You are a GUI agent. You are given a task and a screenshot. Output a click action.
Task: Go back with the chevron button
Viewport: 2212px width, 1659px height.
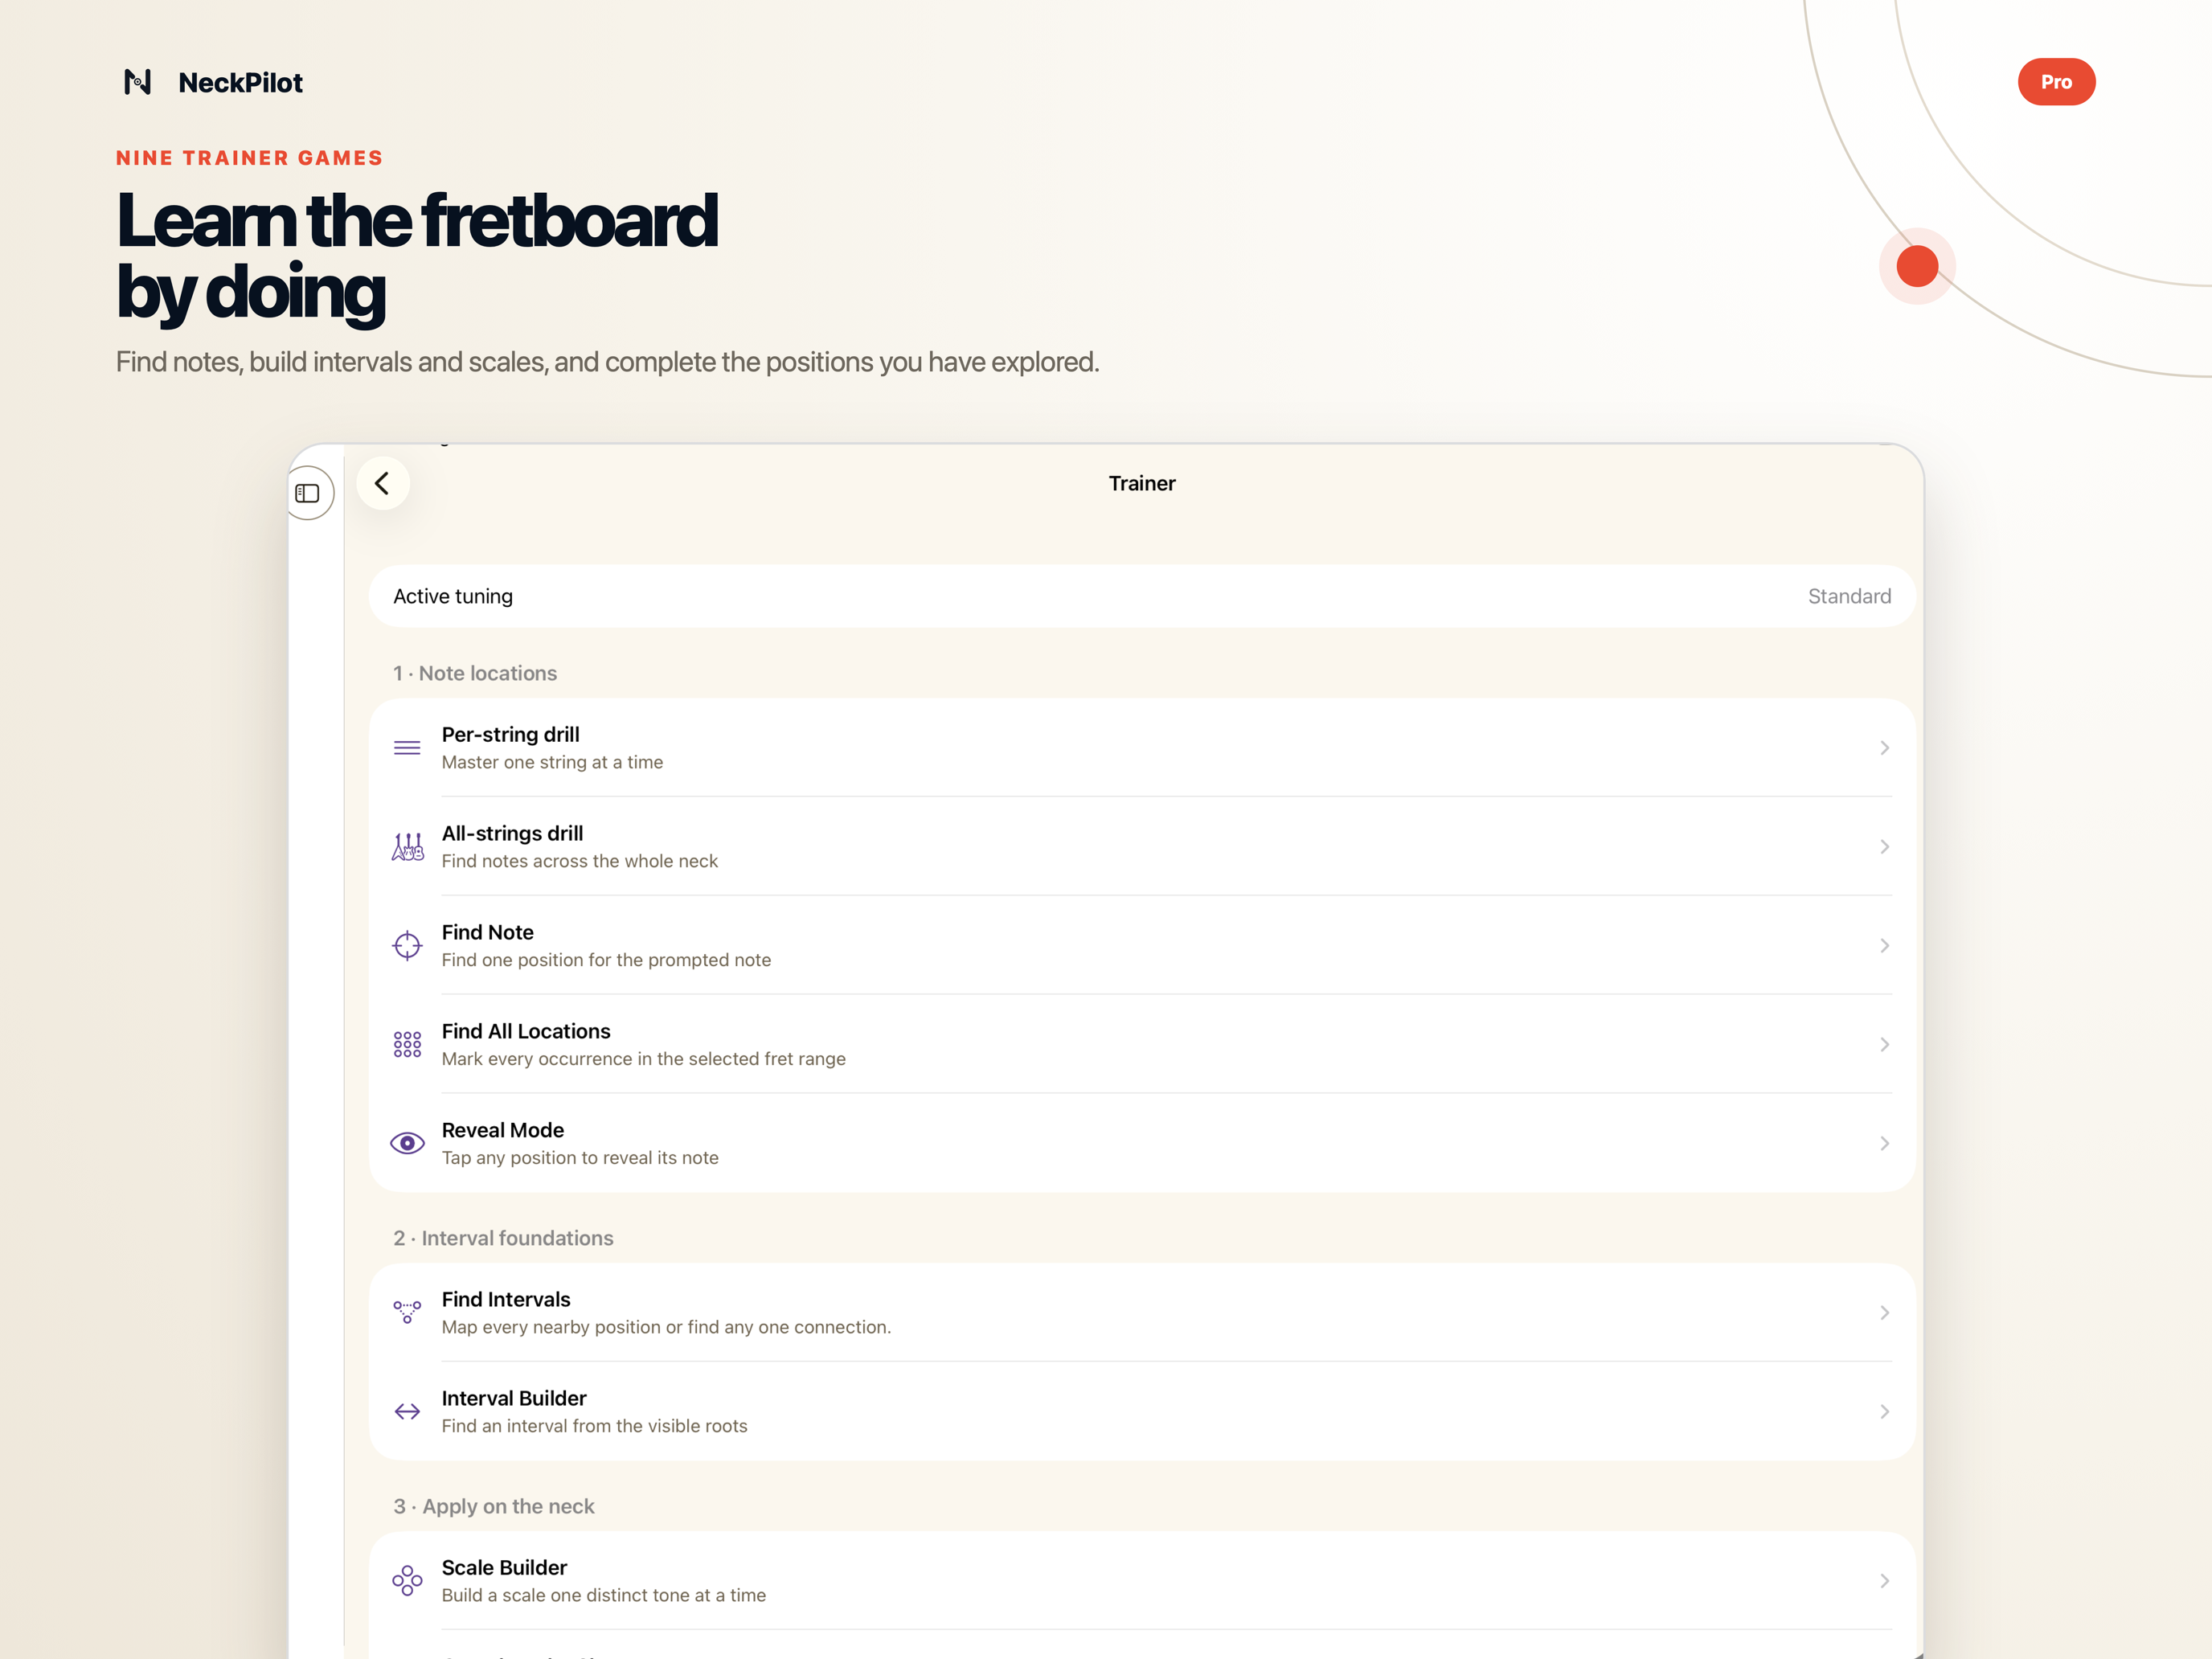coord(382,484)
